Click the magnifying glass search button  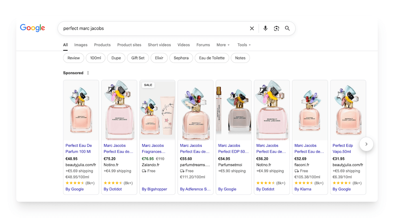point(287,28)
